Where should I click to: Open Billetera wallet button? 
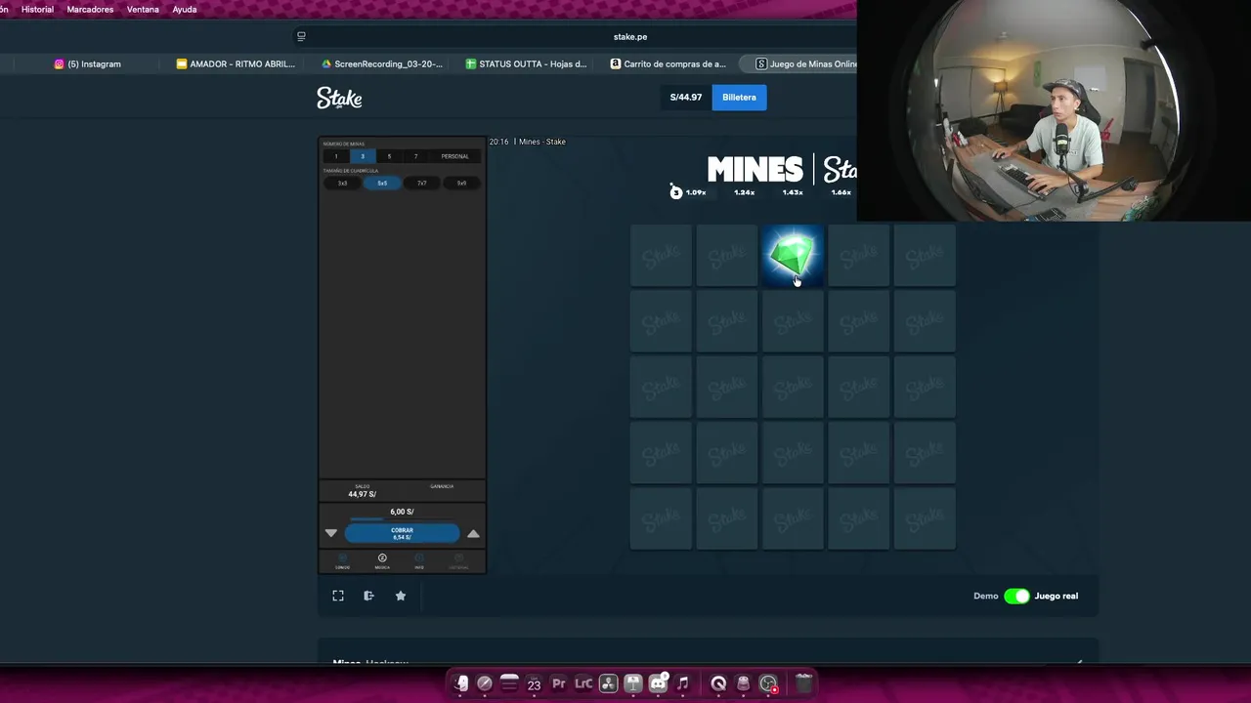739,97
